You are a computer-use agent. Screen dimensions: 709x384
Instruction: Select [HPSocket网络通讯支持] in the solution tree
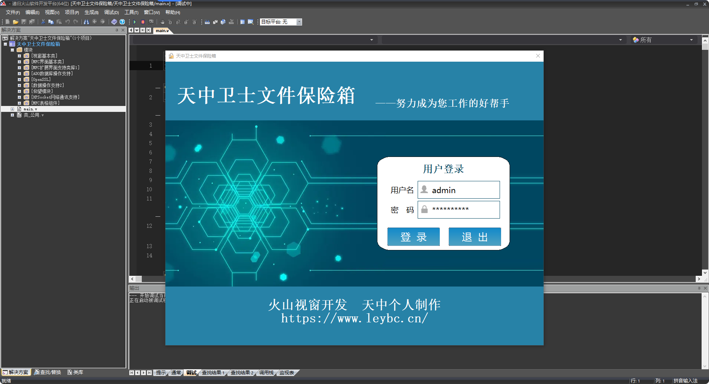point(55,97)
